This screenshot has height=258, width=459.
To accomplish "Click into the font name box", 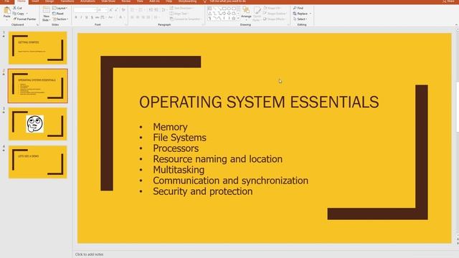I will coord(85,10).
